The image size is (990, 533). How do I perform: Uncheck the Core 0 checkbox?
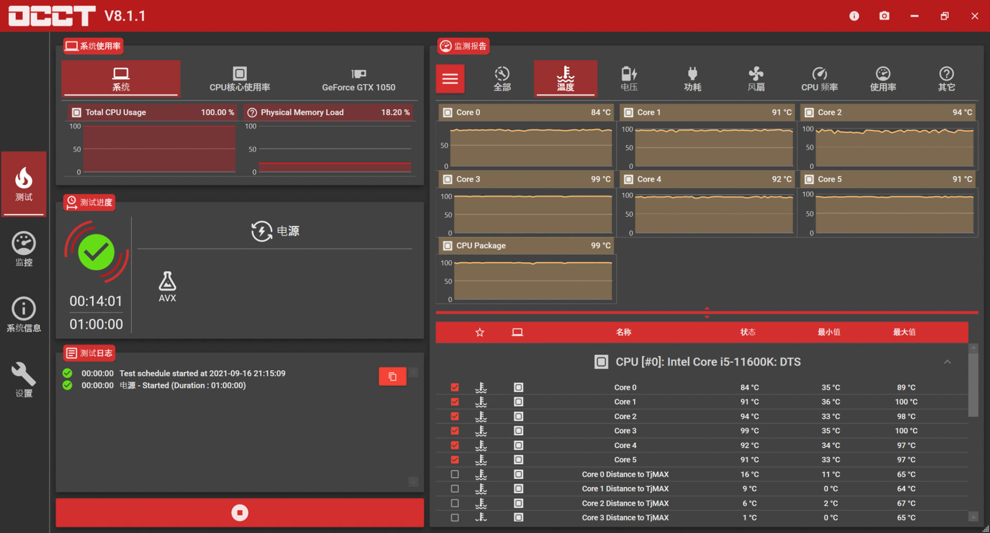coord(455,387)
